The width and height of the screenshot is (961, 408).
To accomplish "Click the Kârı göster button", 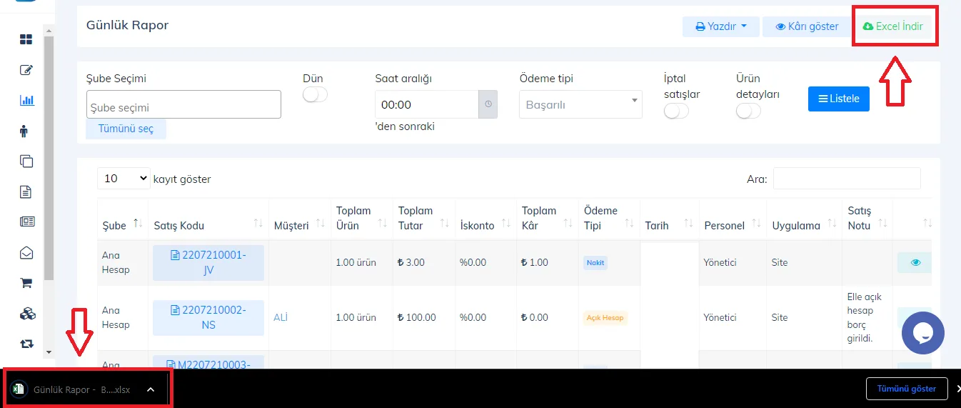I will [x=807, y=26].
